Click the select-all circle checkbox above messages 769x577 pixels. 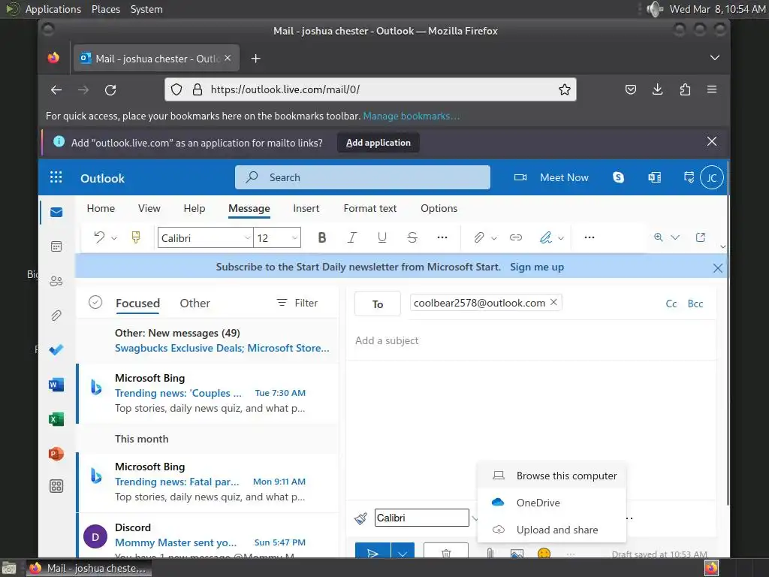click(x=95, y=302)
